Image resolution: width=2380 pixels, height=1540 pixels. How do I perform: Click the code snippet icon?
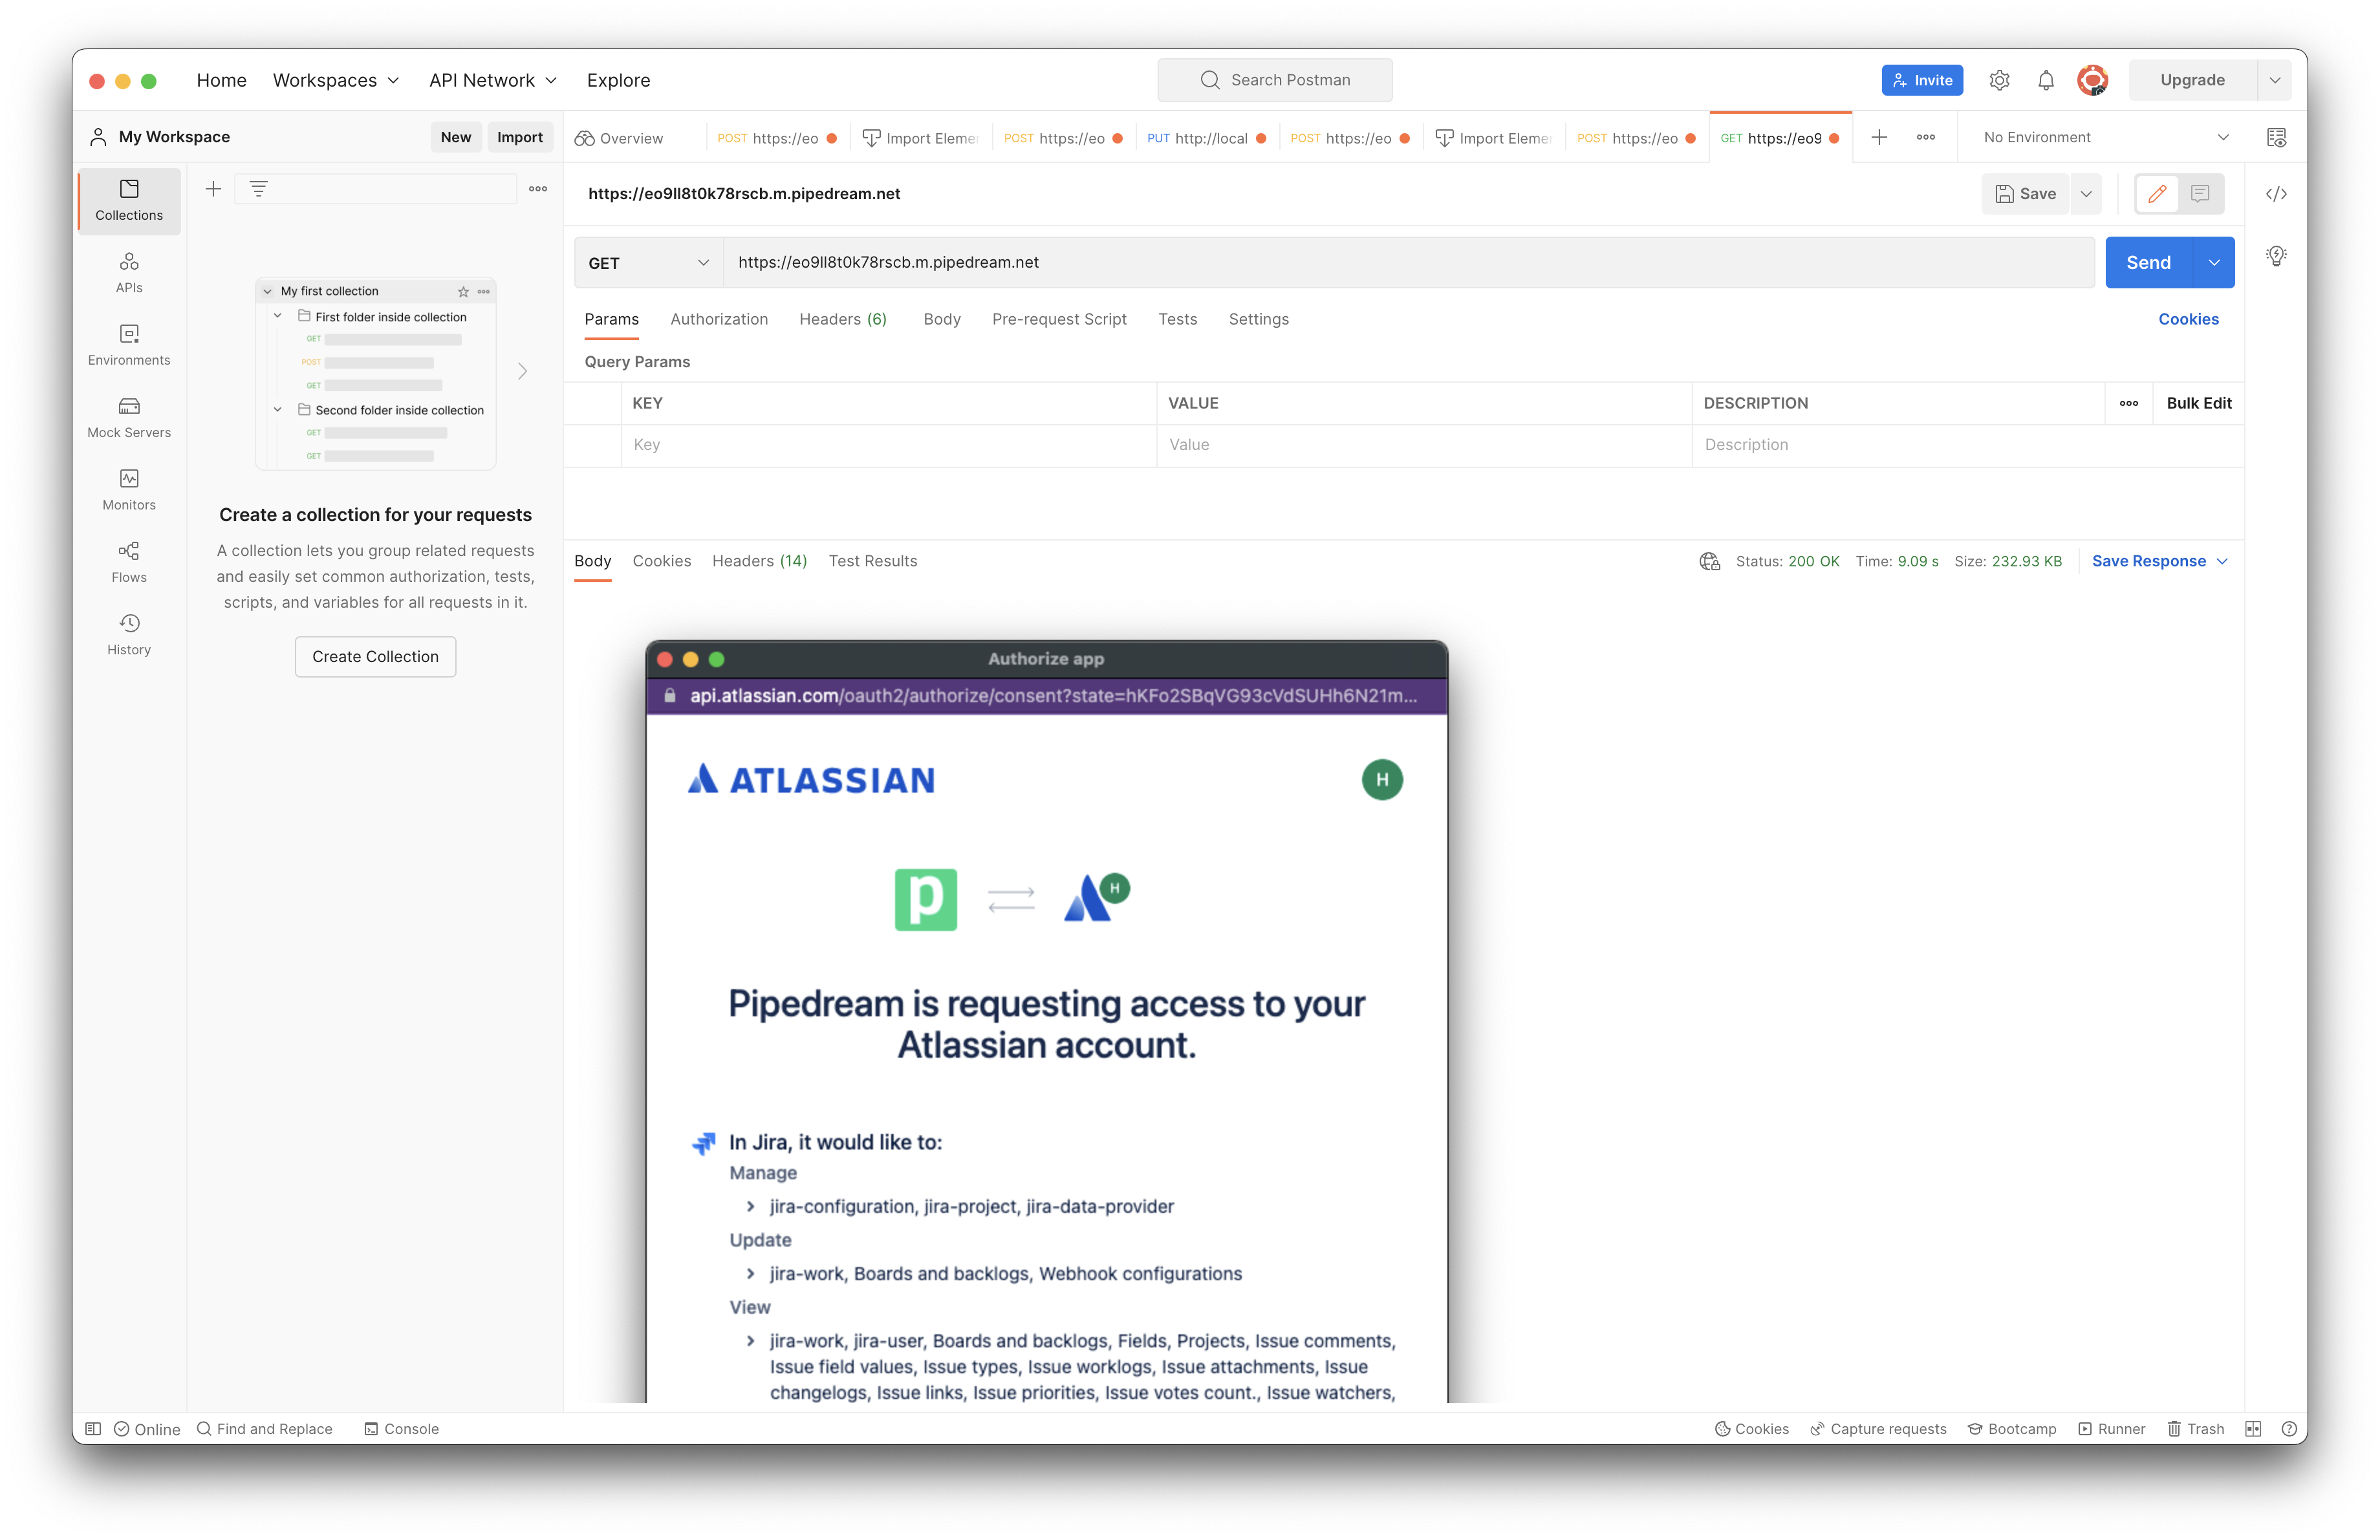pos(2276,194)
